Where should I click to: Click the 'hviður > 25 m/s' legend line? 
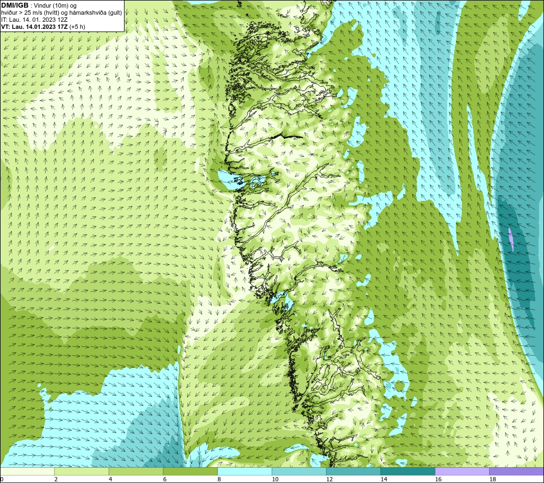click(61, 13)
